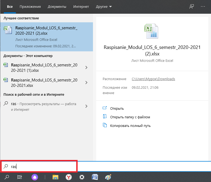Expand arrow for the ras web search
Image resolution: width=211 pixels, height=182 pixels.
[87, 106]
